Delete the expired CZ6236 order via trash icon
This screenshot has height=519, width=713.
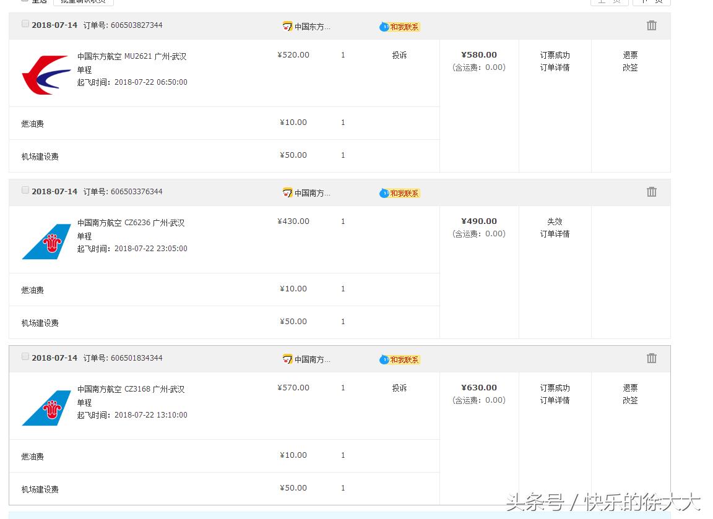[651, 192]
